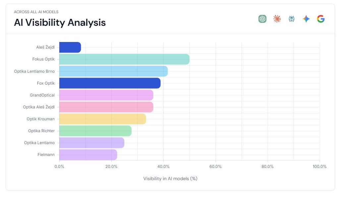This screenshot has width=340, height=197.
Task: Open details for the Fokus Optik bar
Action: (123, 59)
